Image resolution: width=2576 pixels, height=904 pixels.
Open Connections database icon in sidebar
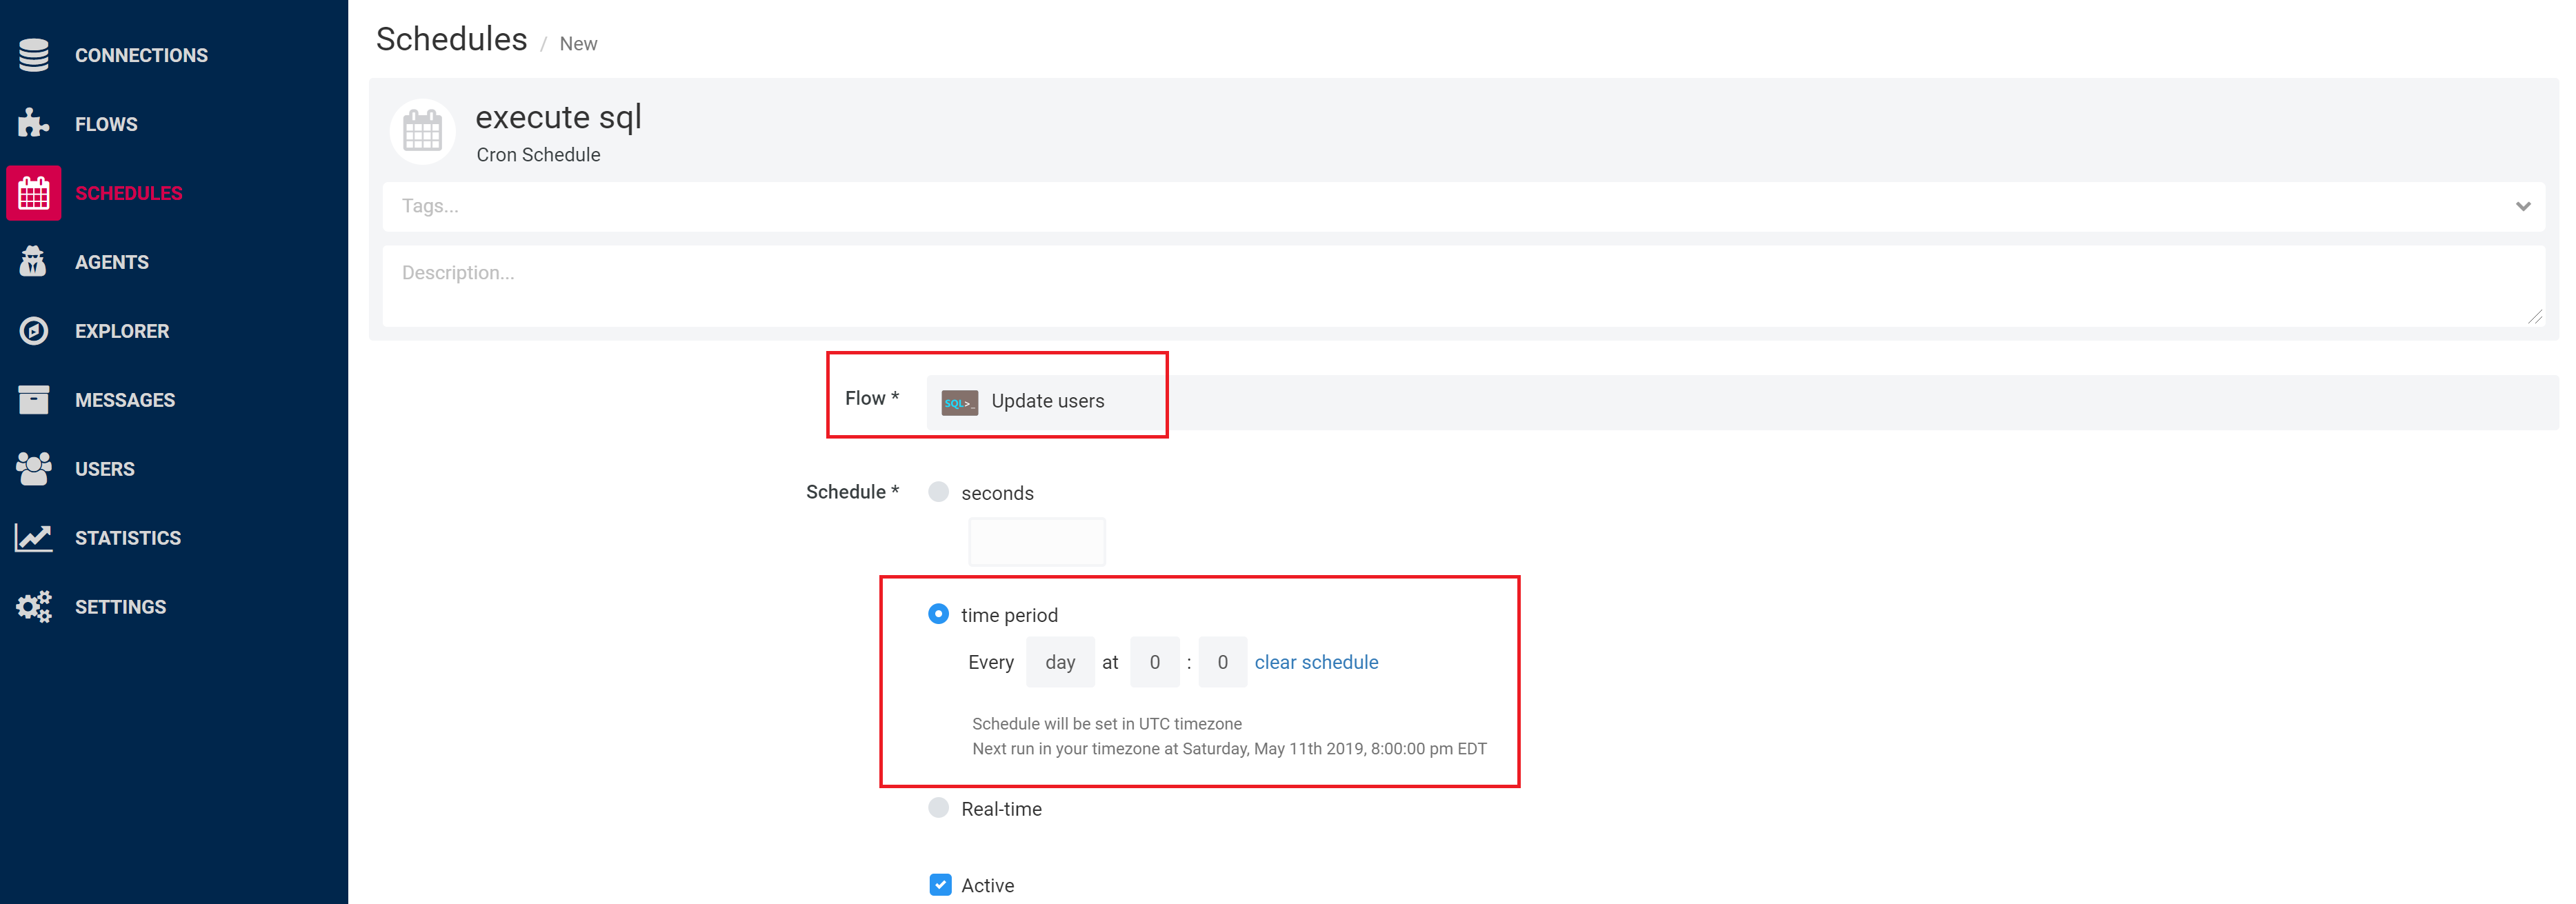33,55
